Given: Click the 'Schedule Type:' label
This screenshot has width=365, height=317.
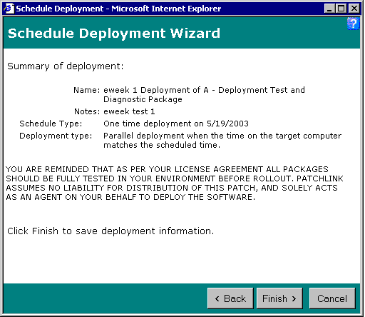Looking at the screenshot, I should (51, 124).
